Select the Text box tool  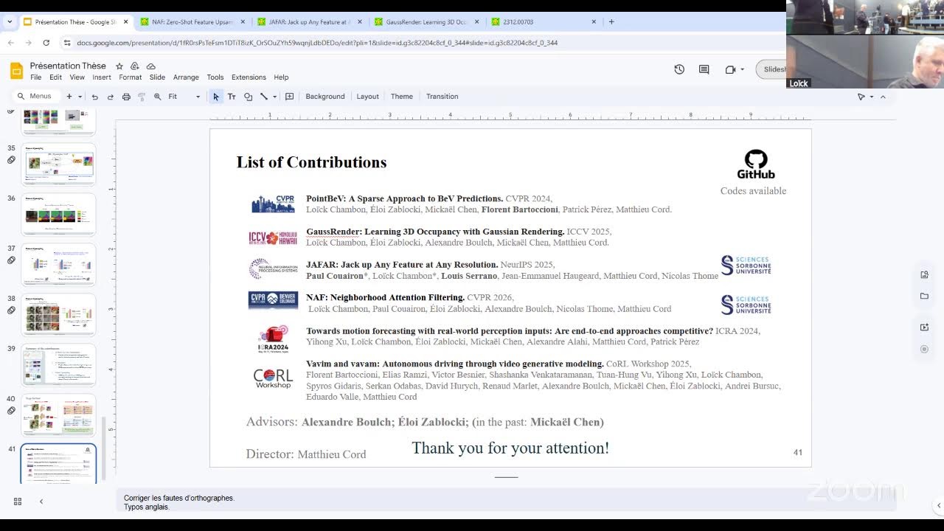coord(232,97)
